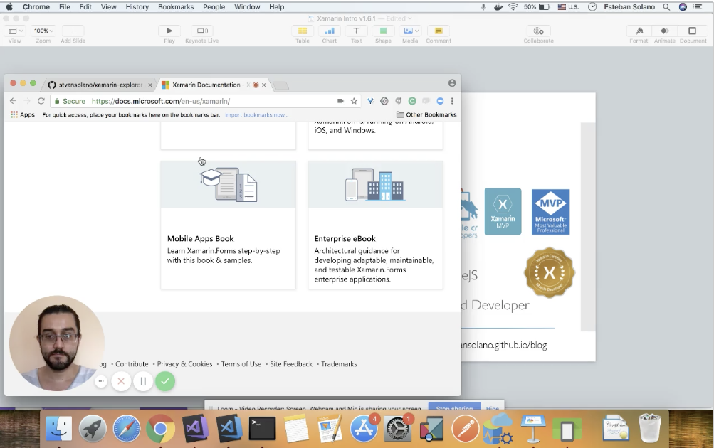Open the Media dropdown in the toolbar
714x448 pixels.
pos(411,31)
